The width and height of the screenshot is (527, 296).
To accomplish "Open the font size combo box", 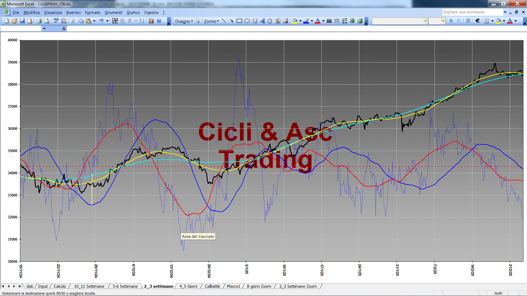I will 437,21.
